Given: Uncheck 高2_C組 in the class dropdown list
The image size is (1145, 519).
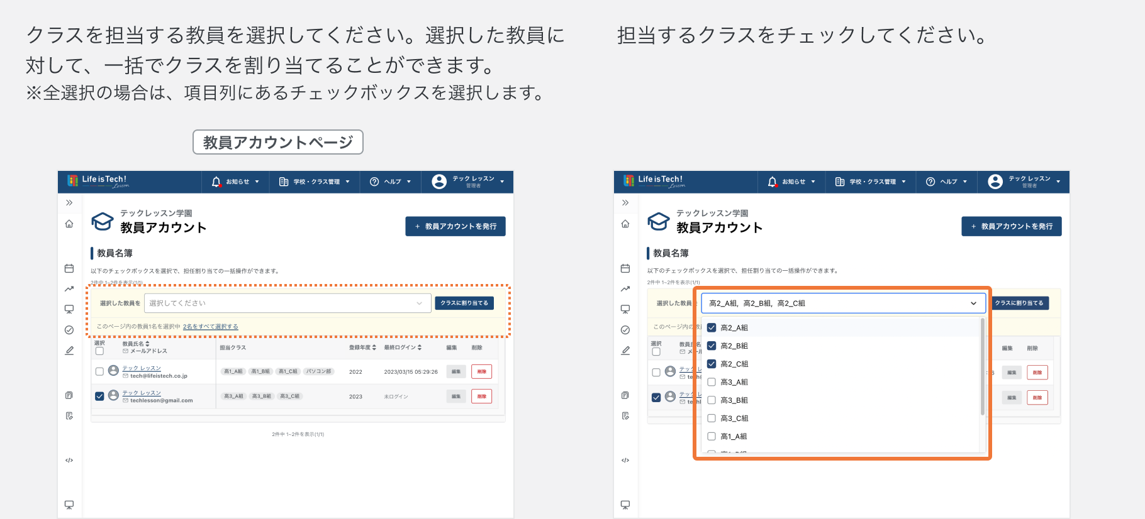Looking at the screenshot, I should point(712,364).
